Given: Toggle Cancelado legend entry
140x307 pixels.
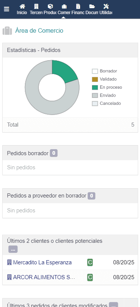Looking at the screenshot, I should 106,103.
